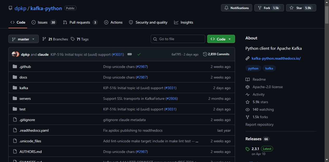Screen dimensions: 329x162
Task: Expand the commit message ellipsis button
Action: pyautogui.click(x=130, y=54)
